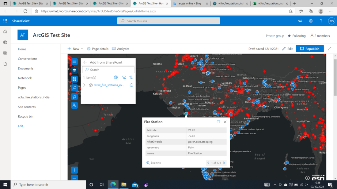Open File Explorer from the taskbar
The width and height of the screenshot is (337, 189).
pos(124,185)
